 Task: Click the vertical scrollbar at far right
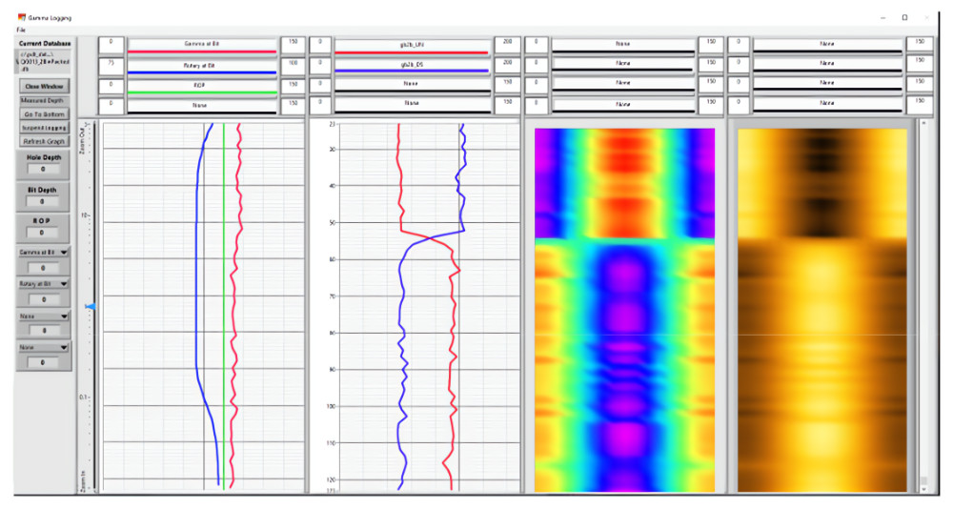[923, 306]
